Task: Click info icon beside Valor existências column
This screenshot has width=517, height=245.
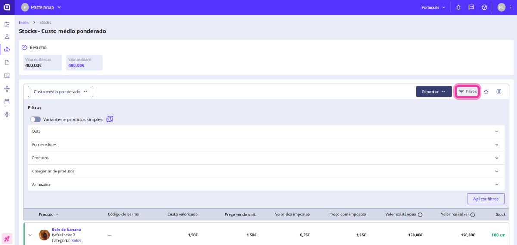Action: [420, 214]
